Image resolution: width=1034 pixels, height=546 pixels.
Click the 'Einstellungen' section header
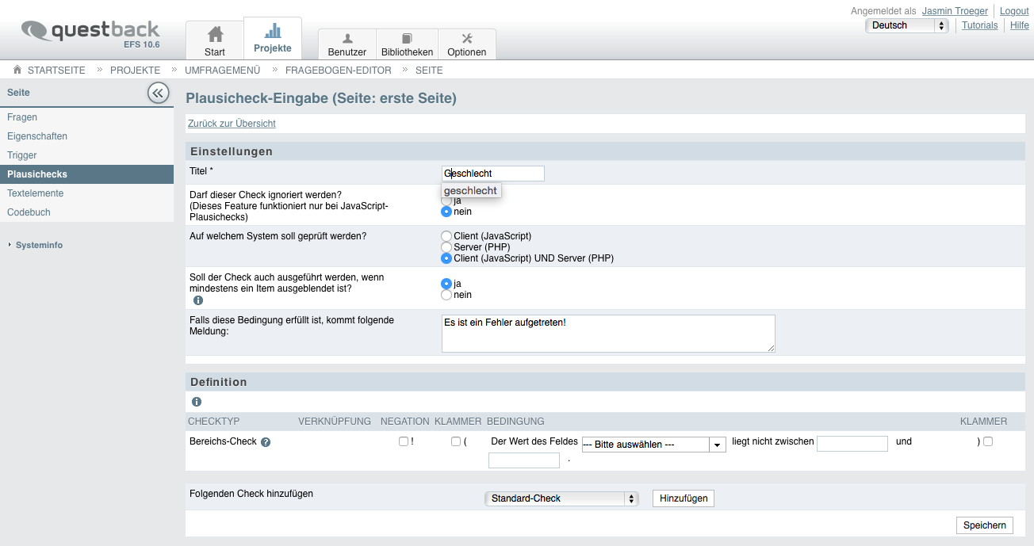click(232, 151)
